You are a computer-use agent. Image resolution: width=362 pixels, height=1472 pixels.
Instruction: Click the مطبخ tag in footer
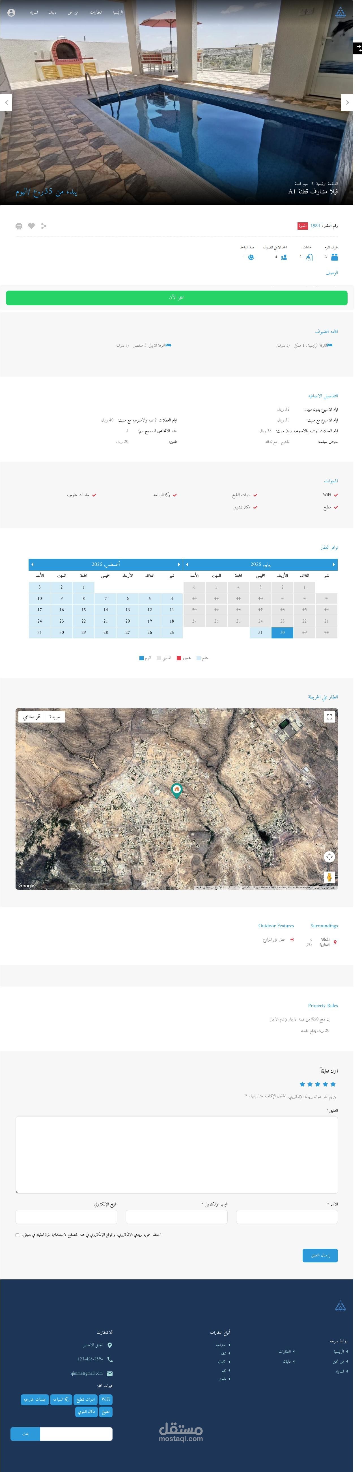pyautogui.click(x=106, y=1411)
